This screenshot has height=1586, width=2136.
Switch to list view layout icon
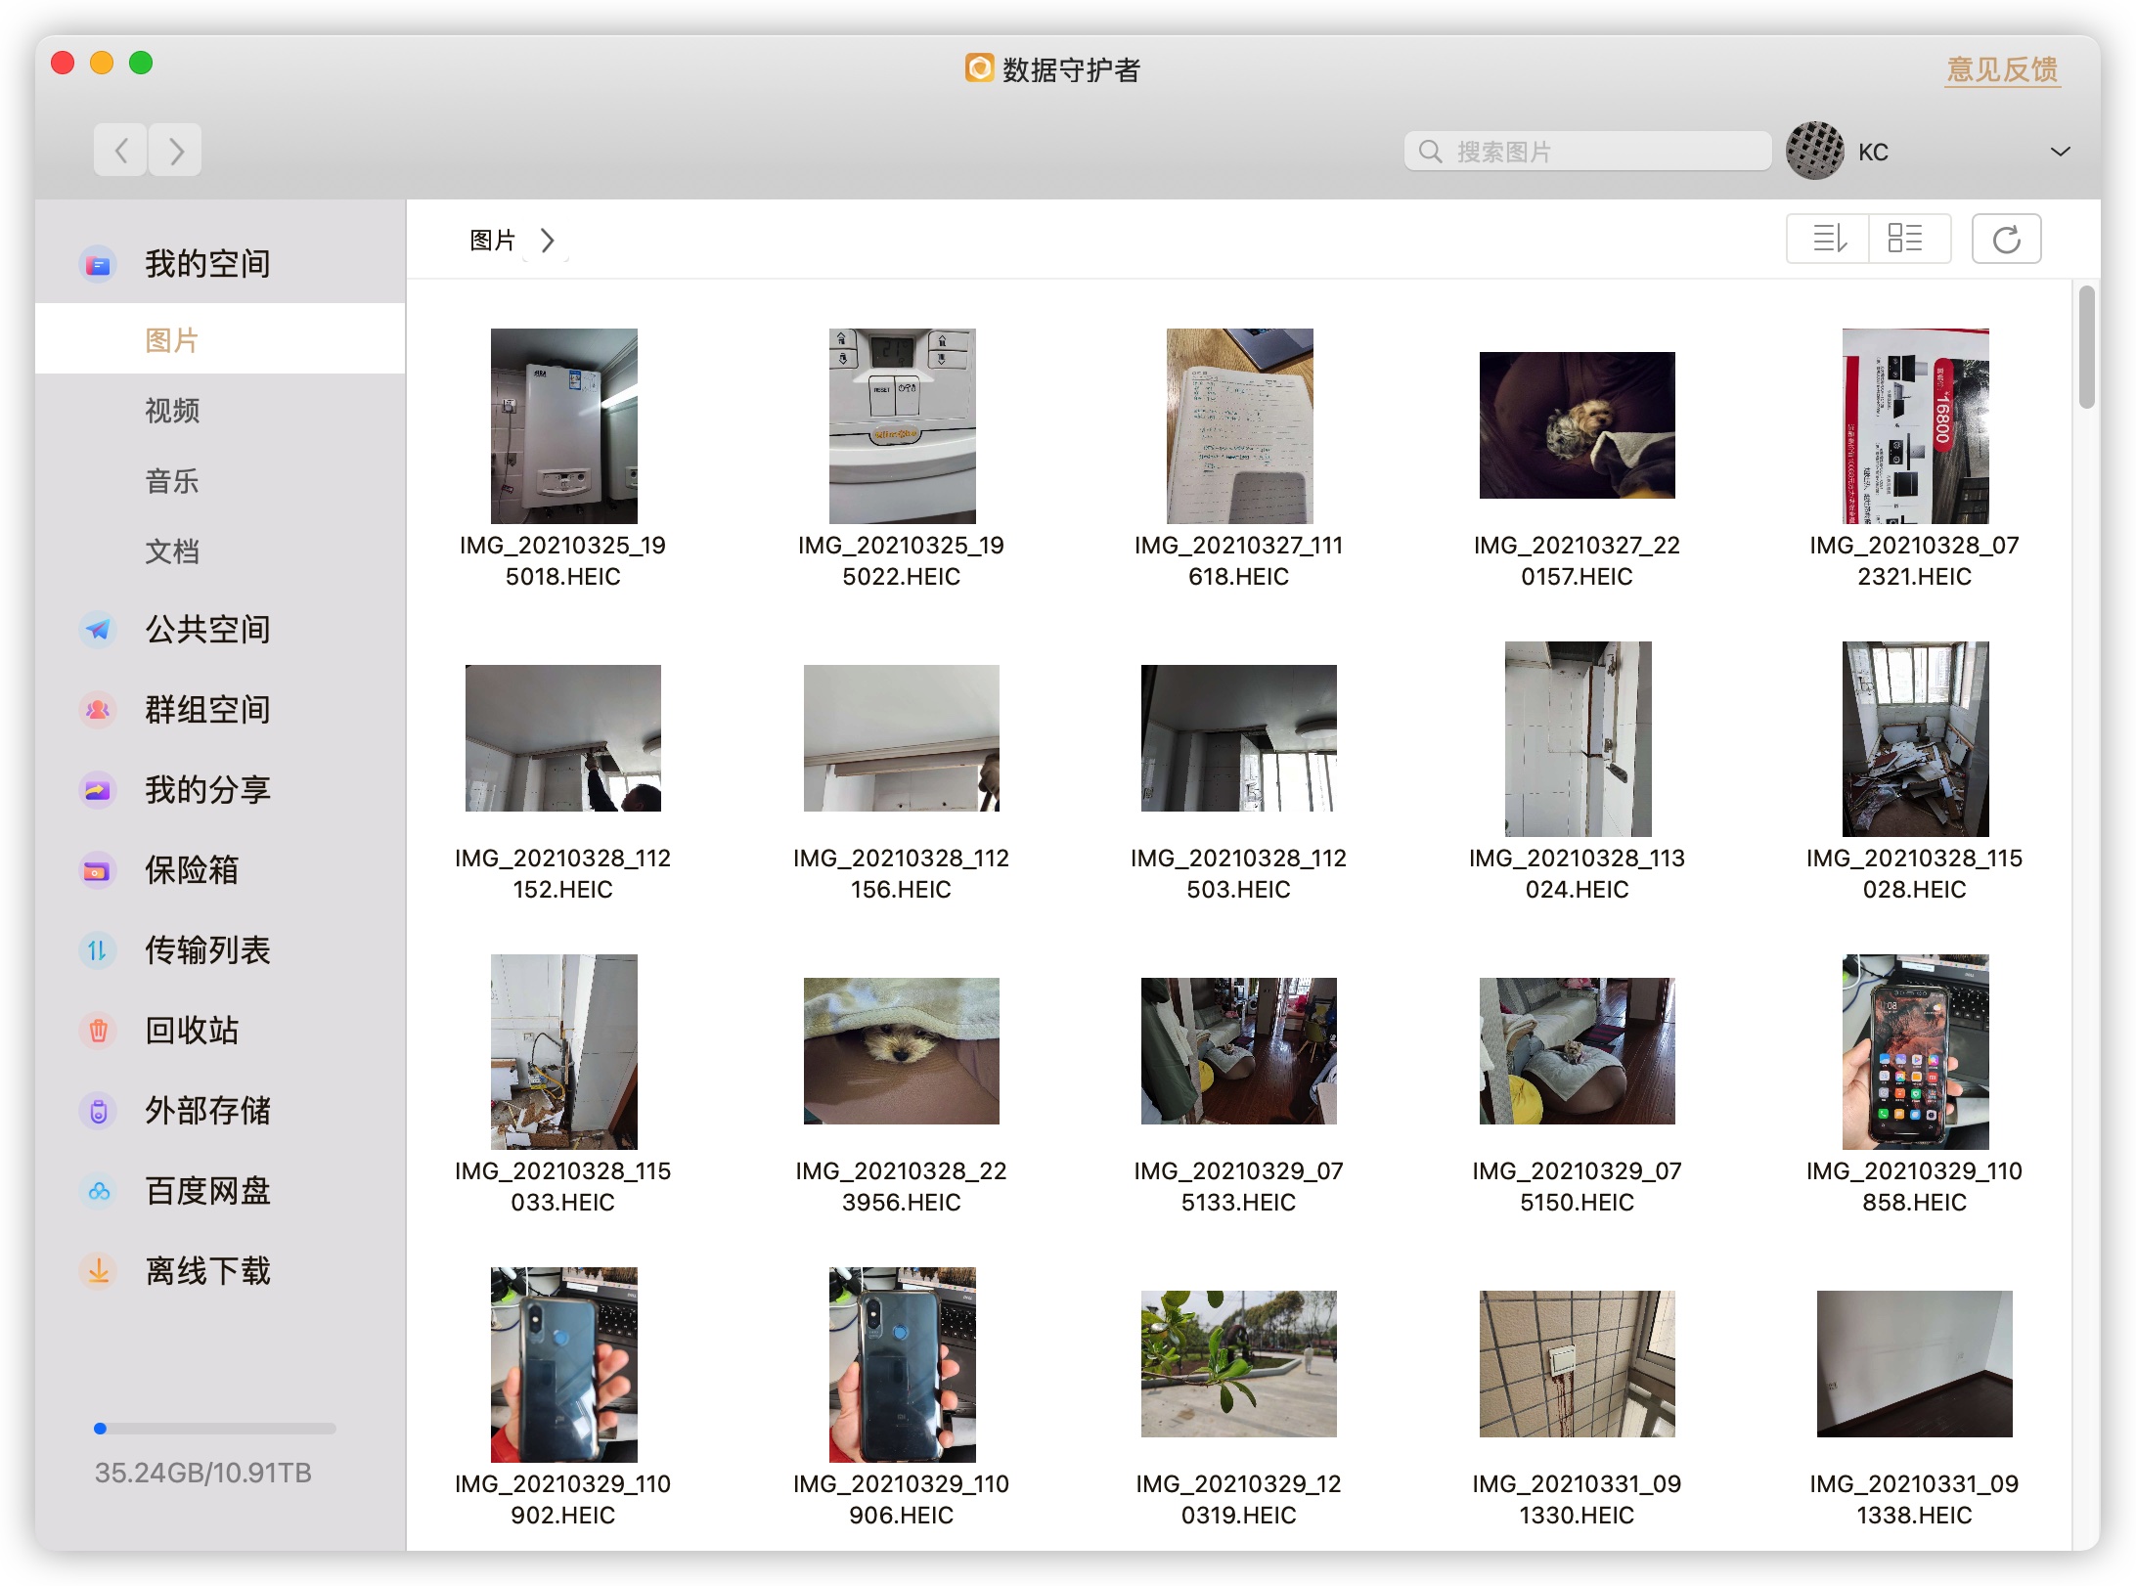(1905, 239)
